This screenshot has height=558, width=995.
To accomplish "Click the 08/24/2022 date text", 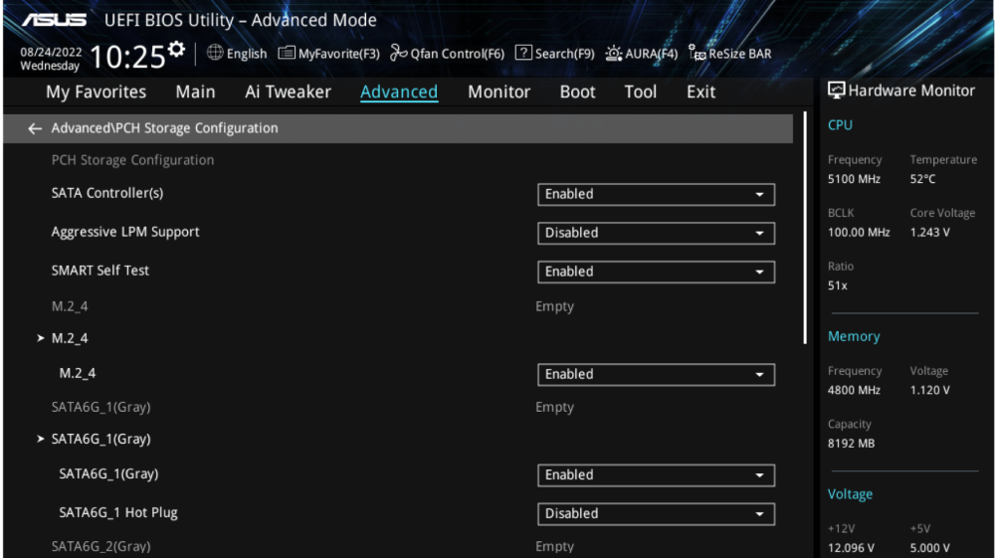I will [51, 52].
